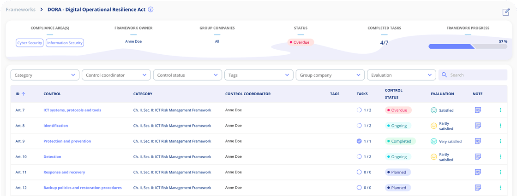This screenshot has height=196, width=517.
Task: Open Protection and prevention control
Action: [67, 141]
